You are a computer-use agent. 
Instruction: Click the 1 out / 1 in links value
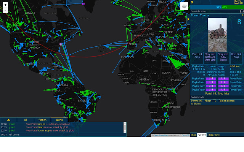[x=199, y=69]
